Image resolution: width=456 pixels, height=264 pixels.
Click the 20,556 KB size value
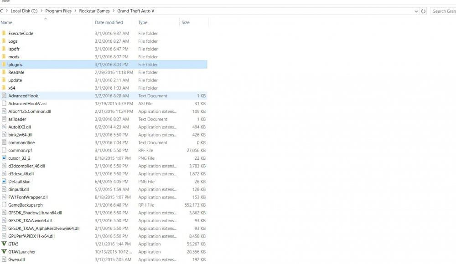[x=196, y=252]
